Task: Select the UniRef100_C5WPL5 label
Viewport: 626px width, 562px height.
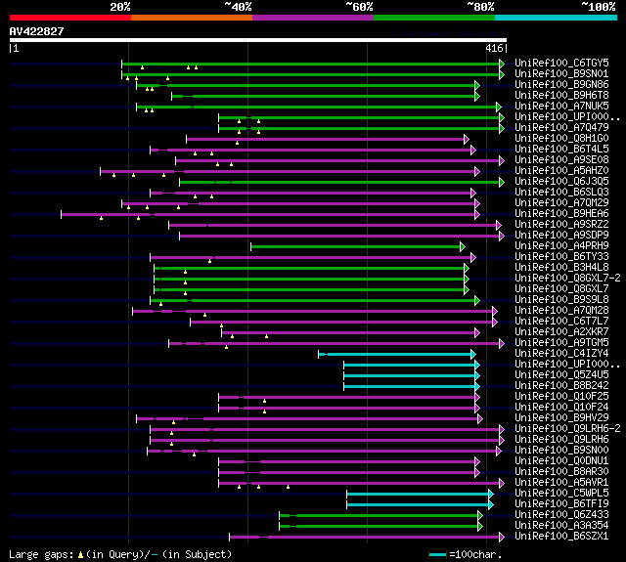Action: pos(561,494)
